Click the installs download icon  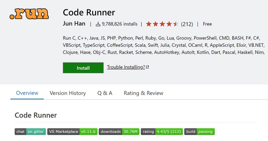(98, 24)
